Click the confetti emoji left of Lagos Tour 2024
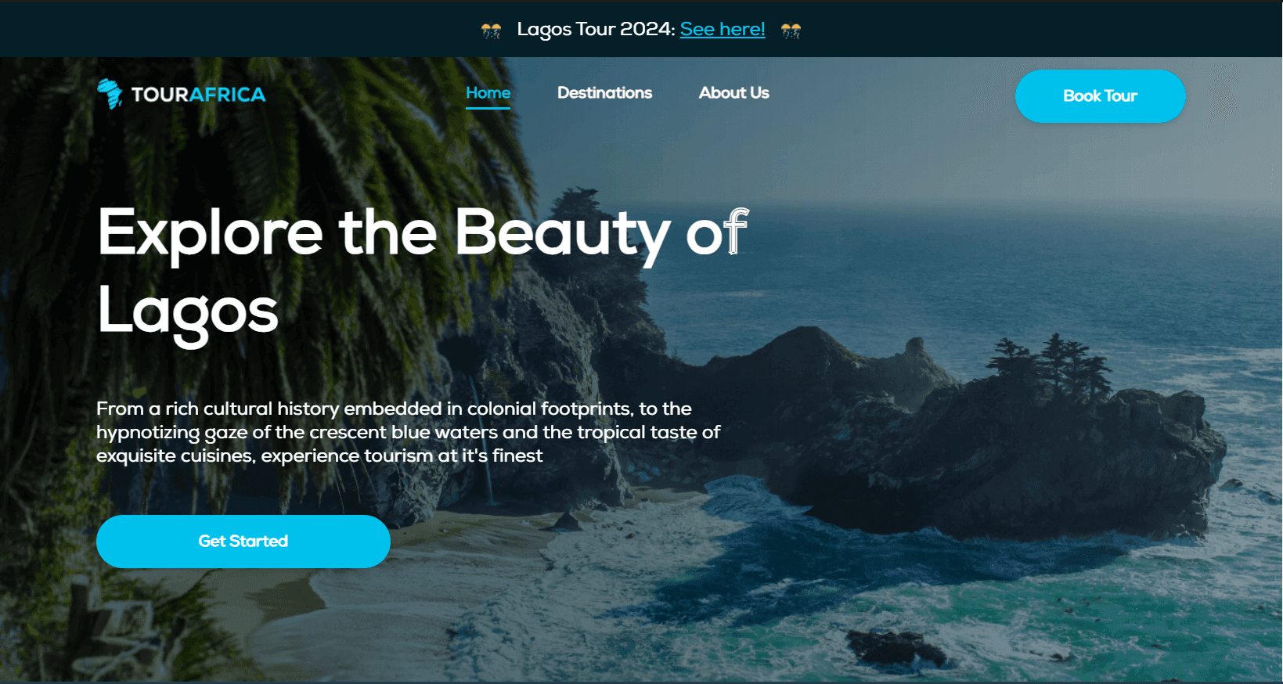 491,31
